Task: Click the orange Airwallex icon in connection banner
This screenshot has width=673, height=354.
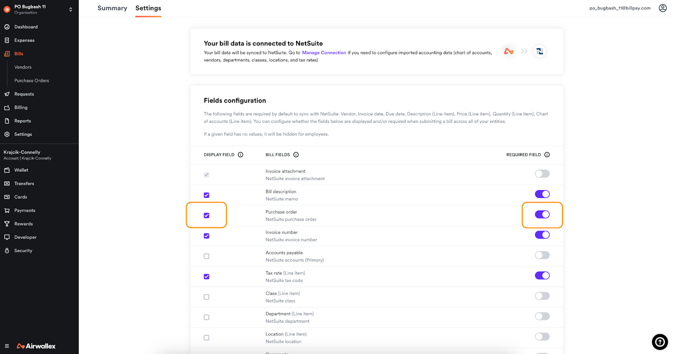Action: coord(509,51)
